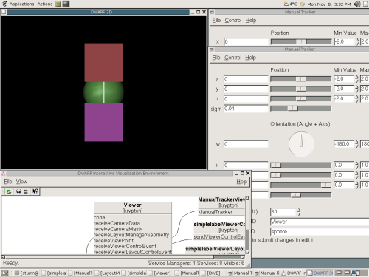Open Control menu in front Manual Tracker
This screenshot has width=369, height=277.
coord(232,58)
